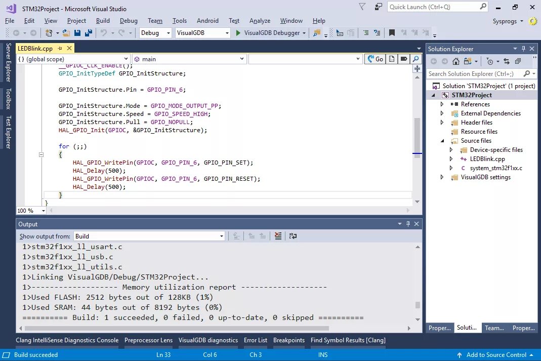This screenshot has height=361, width=541.
Task: Click the green Start Debugging arrow
Action: [x=238, y=33]
